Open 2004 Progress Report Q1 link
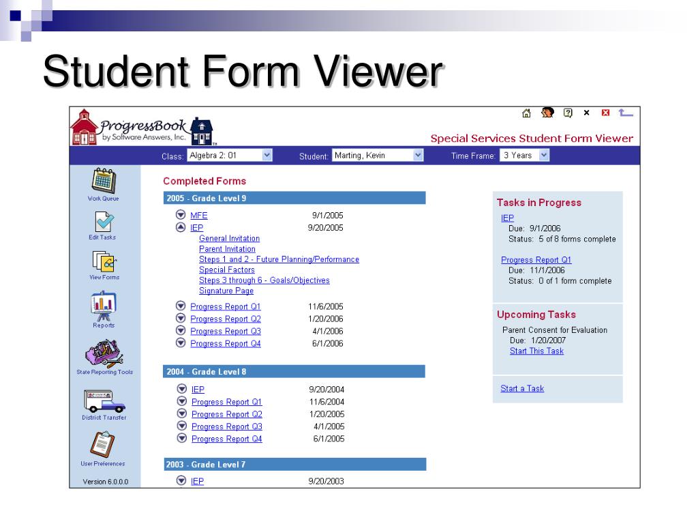The height and width of the screenshot is (524, 698). tap(226, 402)
